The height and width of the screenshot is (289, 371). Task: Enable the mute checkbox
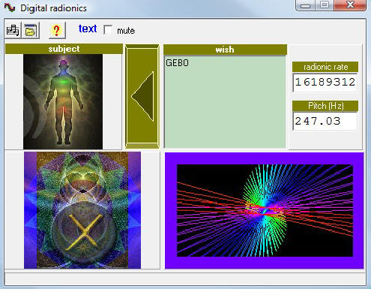pyautogui.click(x=108, y=30)
